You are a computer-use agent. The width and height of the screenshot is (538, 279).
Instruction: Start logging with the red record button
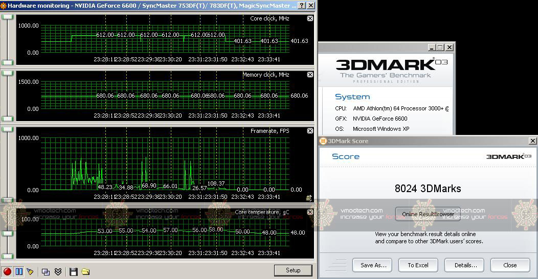click(x=7, y=272)
